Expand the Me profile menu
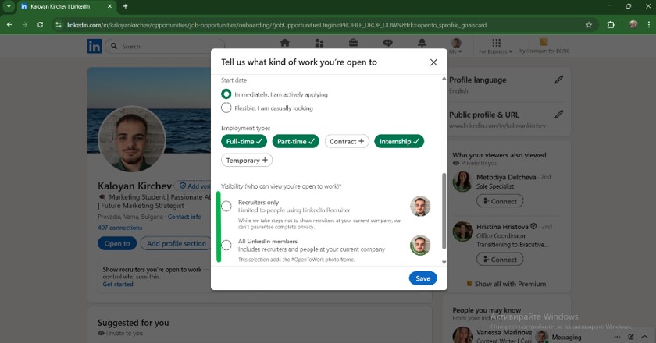 456,45
